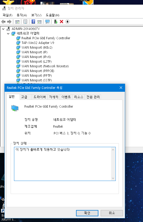Open the 동작(A) menu

pyautogui.click(x=22, y=15)
